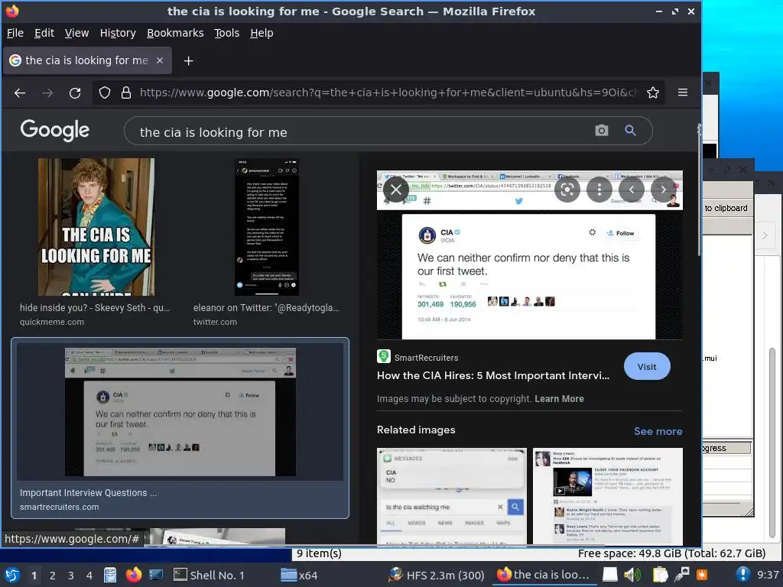Open the desktop start menu bird icon
This screenshot has width=783, height=587.
[12, 575]
